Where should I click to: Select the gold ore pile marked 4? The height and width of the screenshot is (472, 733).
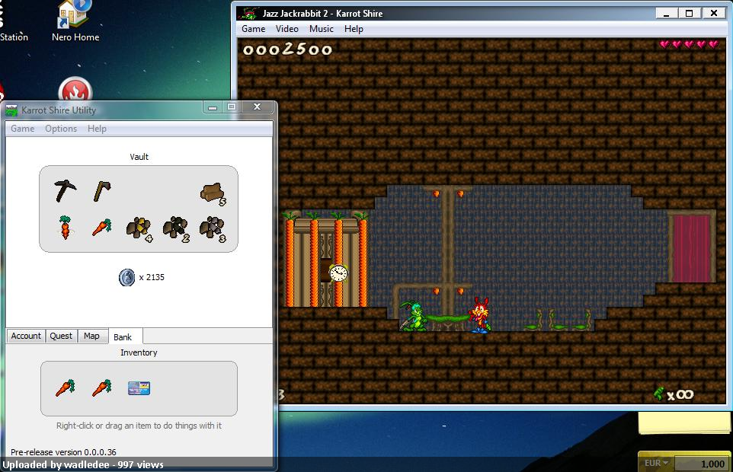click(x=139, y=228)
